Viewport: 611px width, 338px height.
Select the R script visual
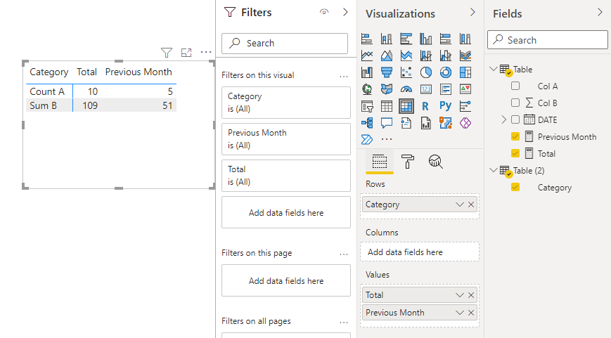coord(426,106)
